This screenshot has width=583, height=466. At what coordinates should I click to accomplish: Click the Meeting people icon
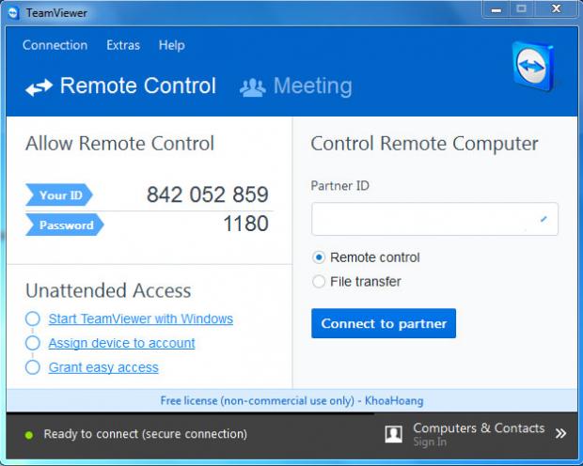click(252, 87)
